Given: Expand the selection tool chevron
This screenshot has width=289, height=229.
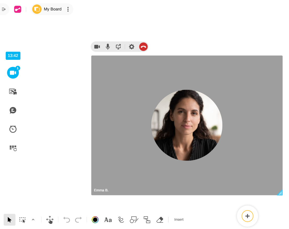Looking at the screenshot, I should point(33,220).
